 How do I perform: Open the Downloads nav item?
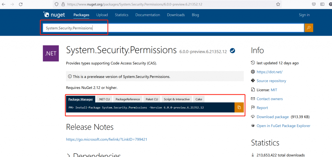click(176, 15)
